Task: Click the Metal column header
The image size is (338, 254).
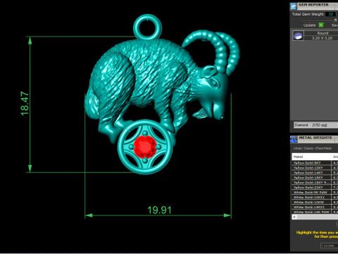Action: point(311,157)
